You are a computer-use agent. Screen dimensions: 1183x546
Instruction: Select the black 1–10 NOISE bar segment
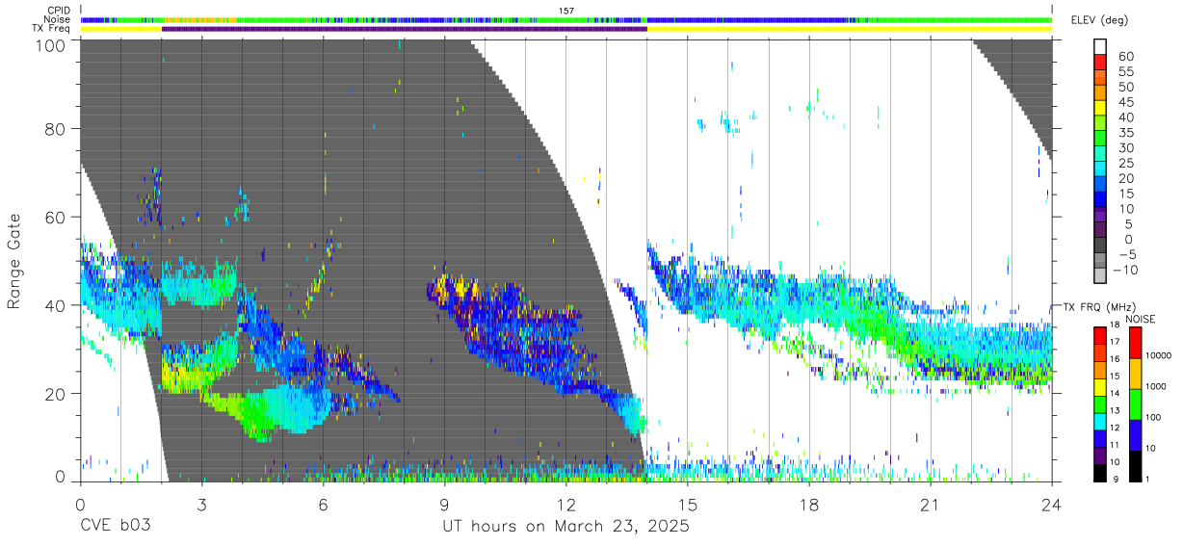(x=1134, y=465)
